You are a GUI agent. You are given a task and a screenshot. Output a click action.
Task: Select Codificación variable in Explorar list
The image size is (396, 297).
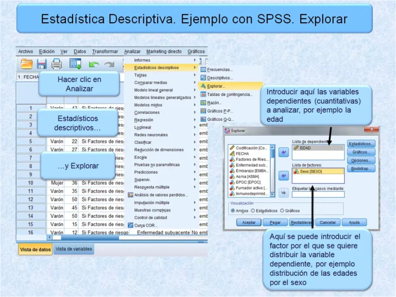[249, 148]
